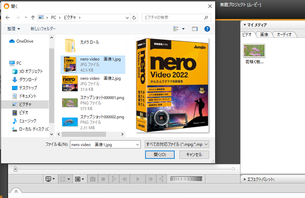This screenshot has width=305, height=198.
Task: Switch to 画像 tab in media panel
Action: click(264, 34)
